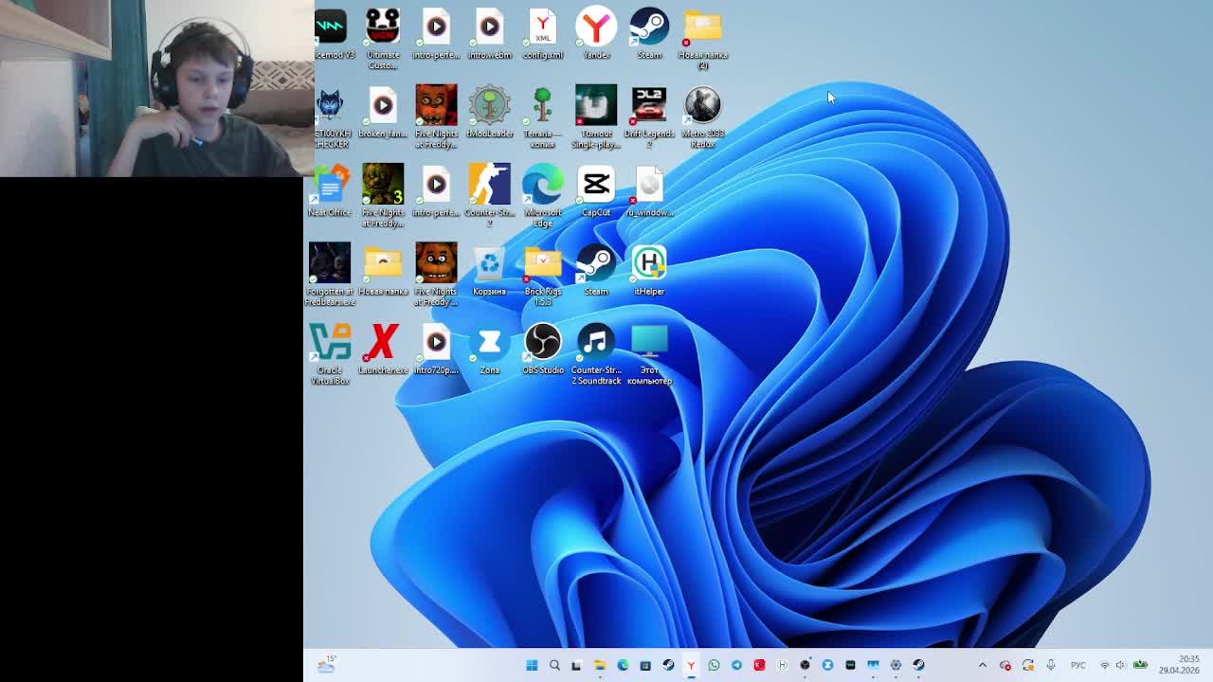Launch Ultimate Custom Night from the desktop
The width and height of the screenshot is (1213, 682).
[x=383, y=39]
